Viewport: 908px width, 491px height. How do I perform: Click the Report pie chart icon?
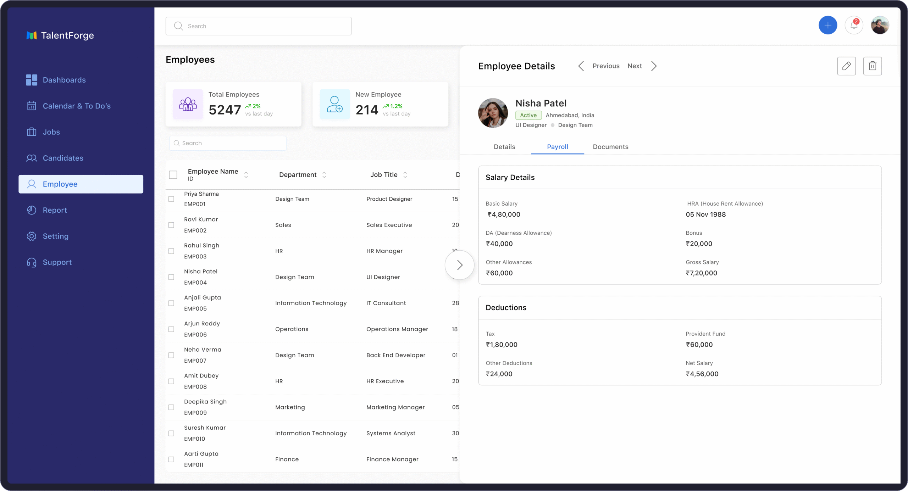[32, 210]
